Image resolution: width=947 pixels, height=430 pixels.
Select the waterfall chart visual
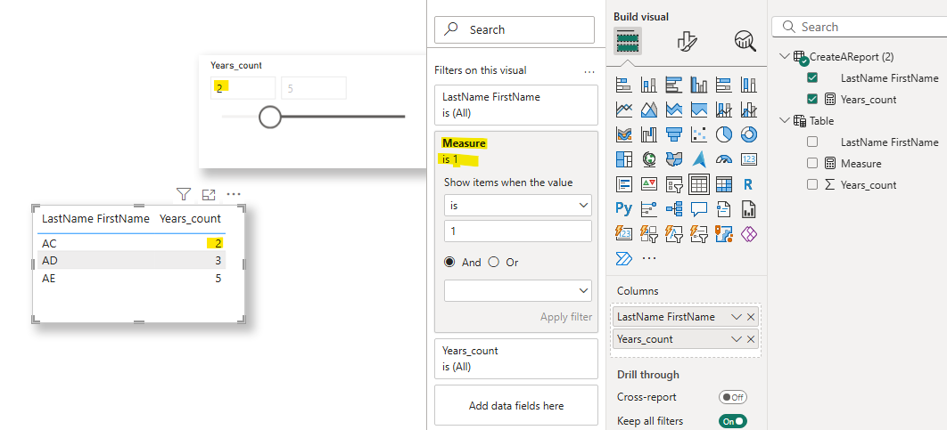click(x=648, y=134)
